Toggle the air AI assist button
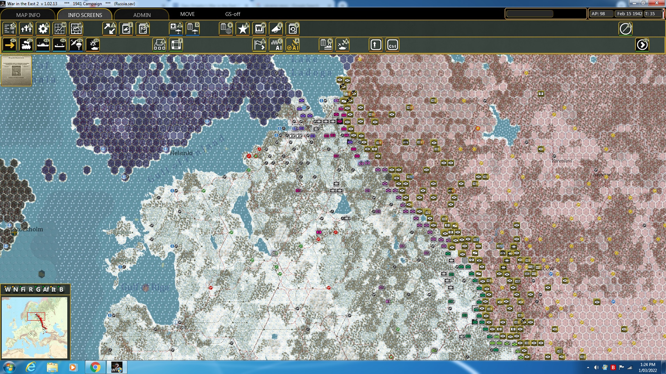 pyautogui.click(x=292, y=45)
